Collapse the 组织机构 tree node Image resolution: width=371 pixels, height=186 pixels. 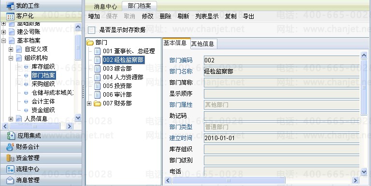click(x=11, y=58)
